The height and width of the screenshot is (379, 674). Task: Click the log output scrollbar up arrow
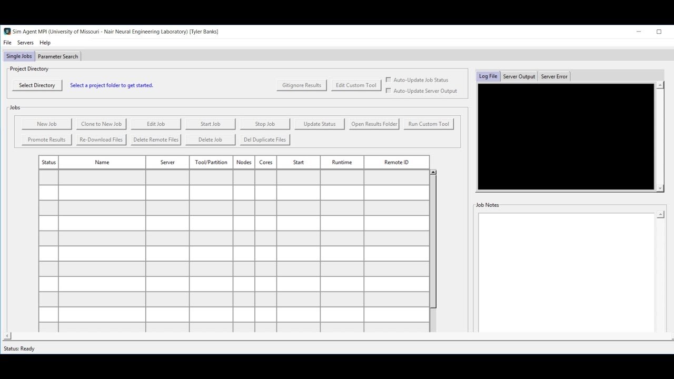(660, 85)
